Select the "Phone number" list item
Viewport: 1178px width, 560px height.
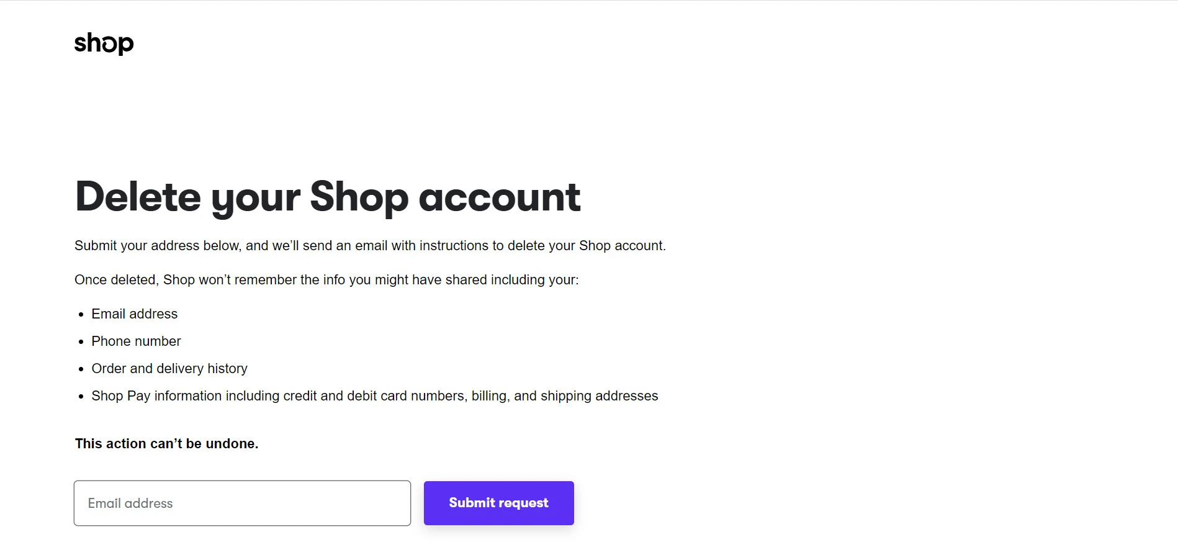pyautogui.click(x=136, y=341)
